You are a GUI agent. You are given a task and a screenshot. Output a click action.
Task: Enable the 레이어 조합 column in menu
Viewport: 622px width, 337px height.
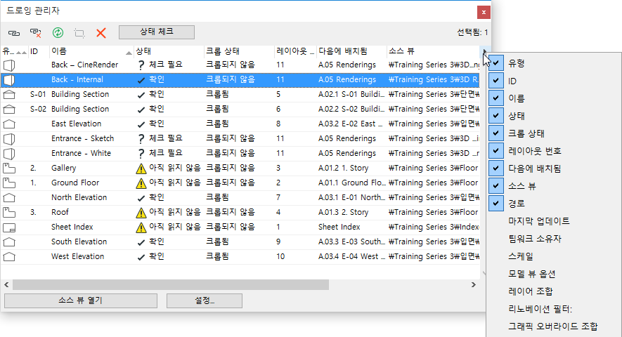(x=531, y=291)
